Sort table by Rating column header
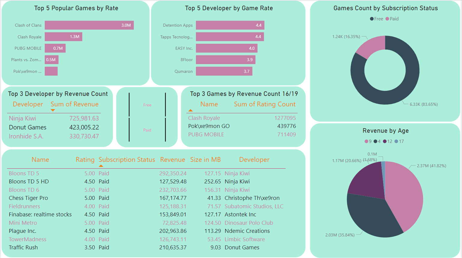462x258 pixels. (85, 160)
